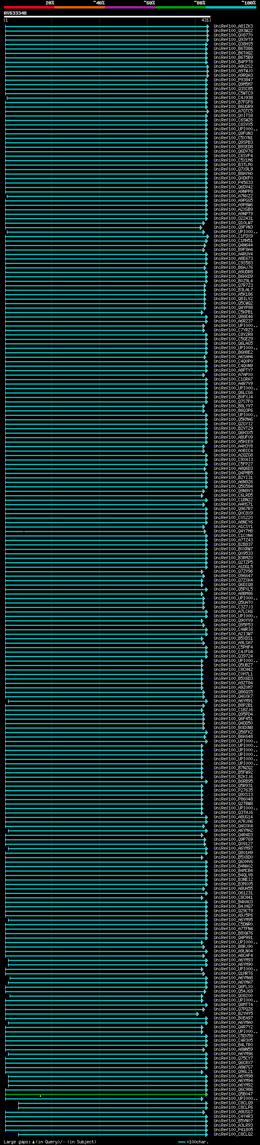Viewport: 260px width, 1145px height.
Task: Click the query name AV633348
Action: pos(15,13)
